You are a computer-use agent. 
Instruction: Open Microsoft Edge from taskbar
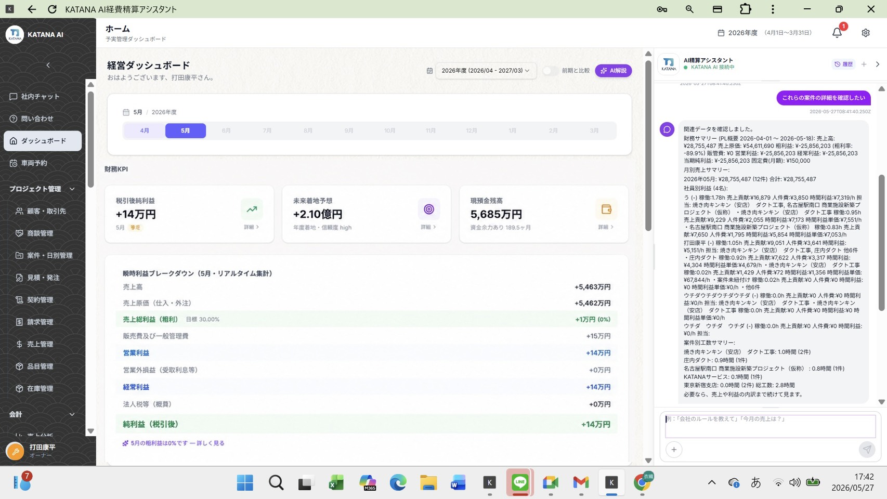(398, 483)
